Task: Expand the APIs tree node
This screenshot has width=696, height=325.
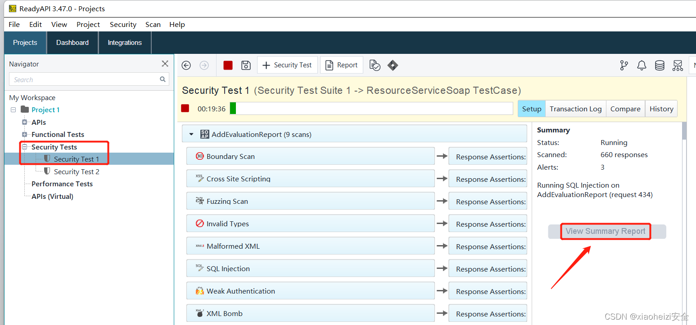Action: (x=25, y=122)
